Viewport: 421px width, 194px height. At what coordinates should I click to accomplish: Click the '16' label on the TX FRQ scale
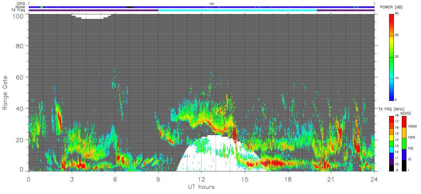click(x=397, y=128)
